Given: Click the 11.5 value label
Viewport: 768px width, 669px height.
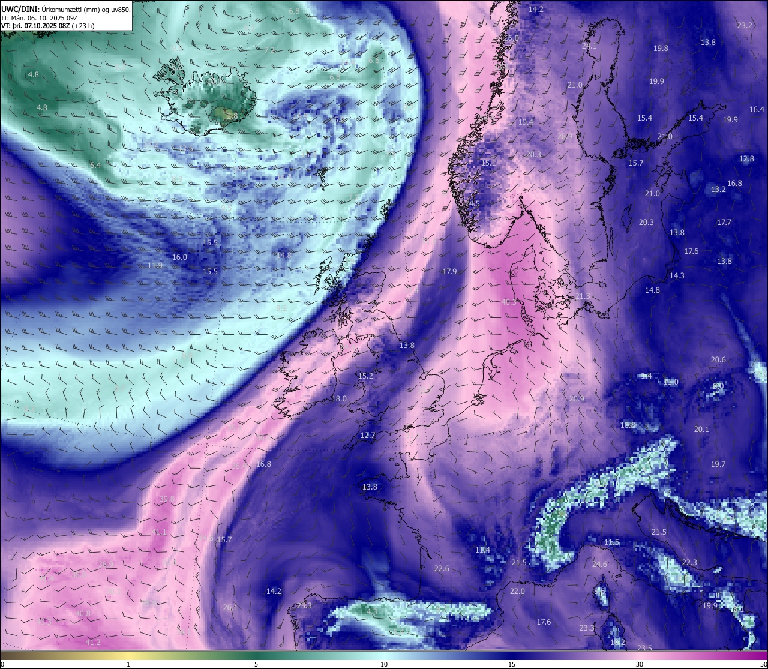Looking at the screenshot, I should (611, 542).
